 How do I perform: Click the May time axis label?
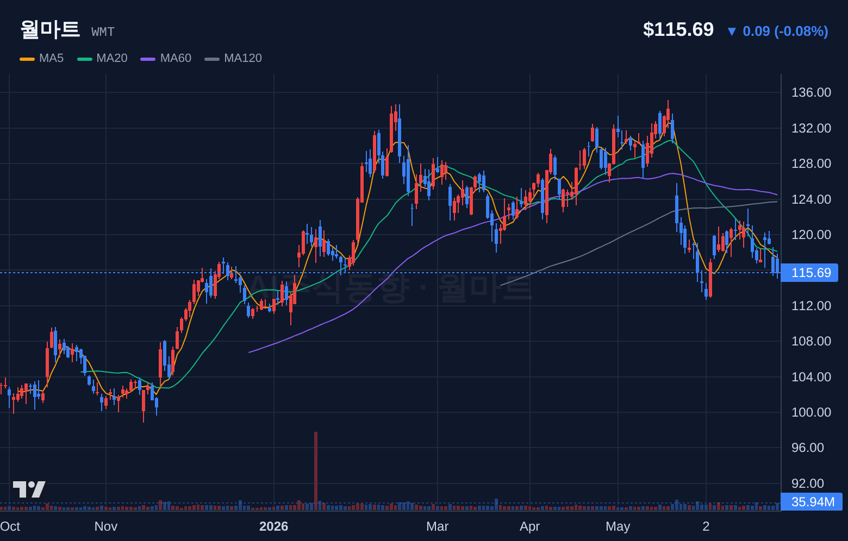pos(618,526)
